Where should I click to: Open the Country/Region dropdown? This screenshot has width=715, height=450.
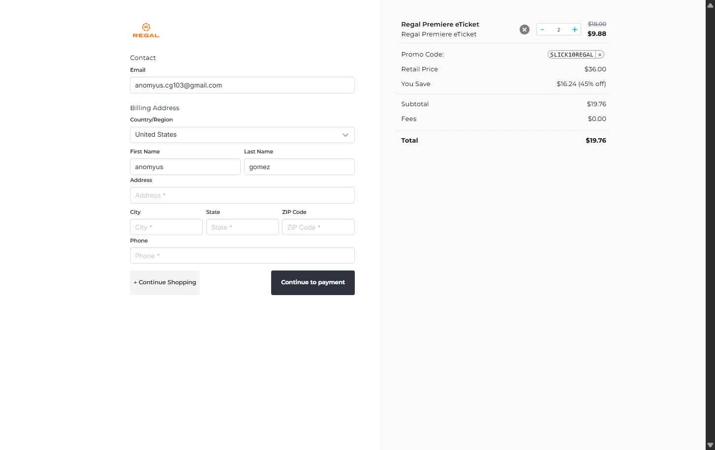242,135
